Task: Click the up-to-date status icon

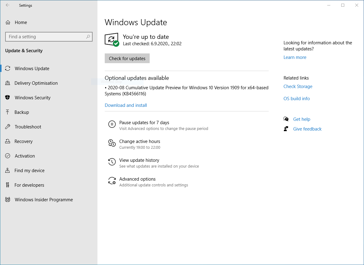Action: click(112, 40)
